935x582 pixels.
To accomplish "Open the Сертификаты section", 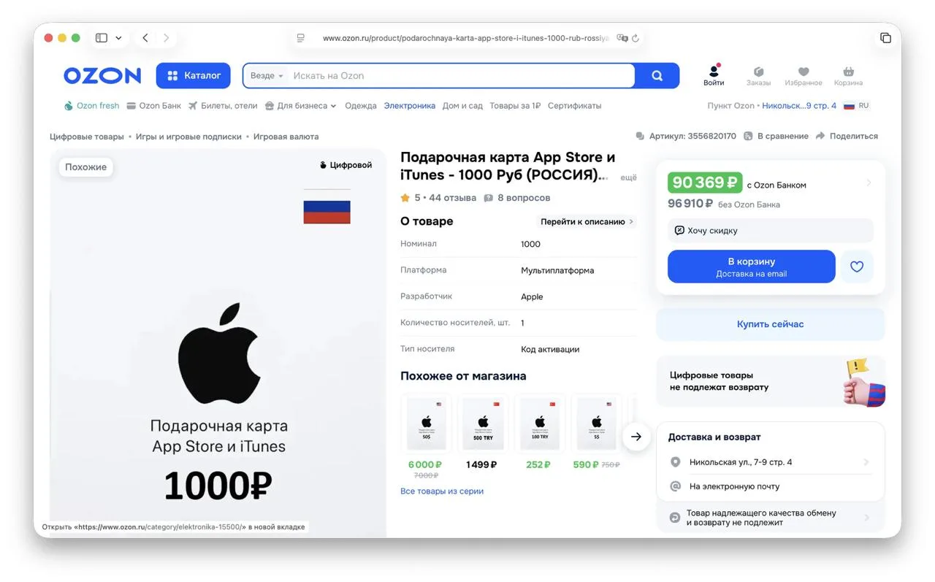I will [574, 106].
